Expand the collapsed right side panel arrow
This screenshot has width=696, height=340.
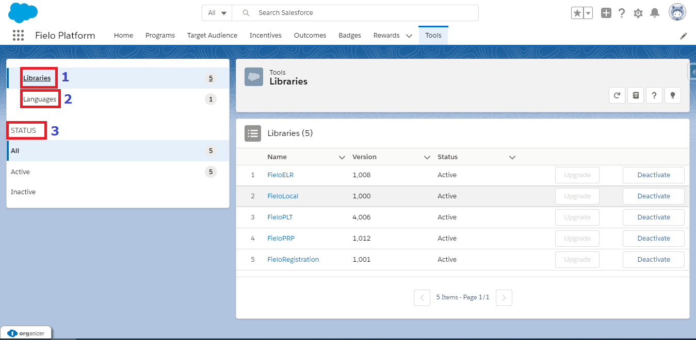click(693, 73)
